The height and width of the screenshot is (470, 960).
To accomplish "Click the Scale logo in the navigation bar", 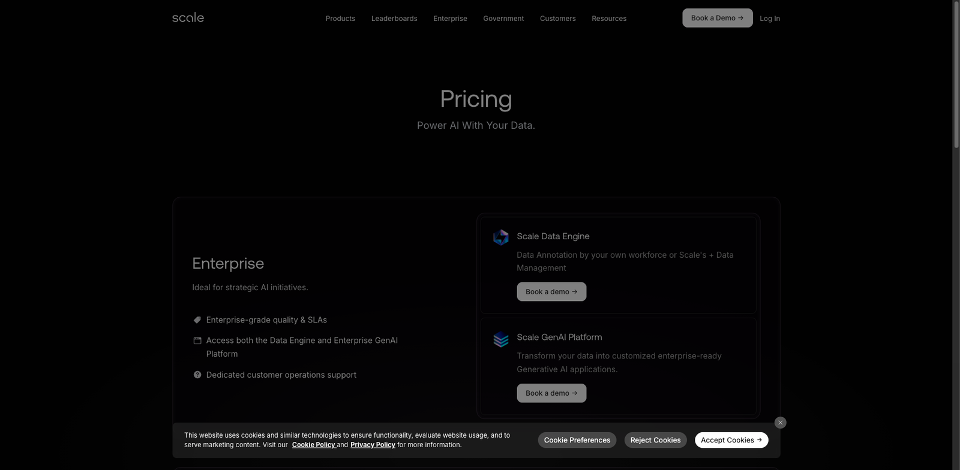I will 187,18.
